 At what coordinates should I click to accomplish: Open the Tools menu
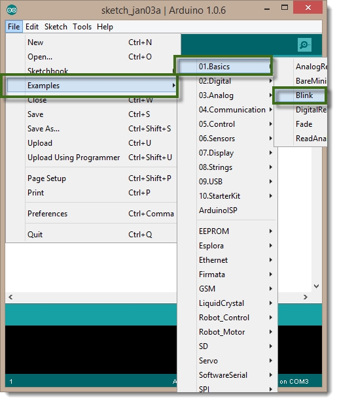coord(82,27)
